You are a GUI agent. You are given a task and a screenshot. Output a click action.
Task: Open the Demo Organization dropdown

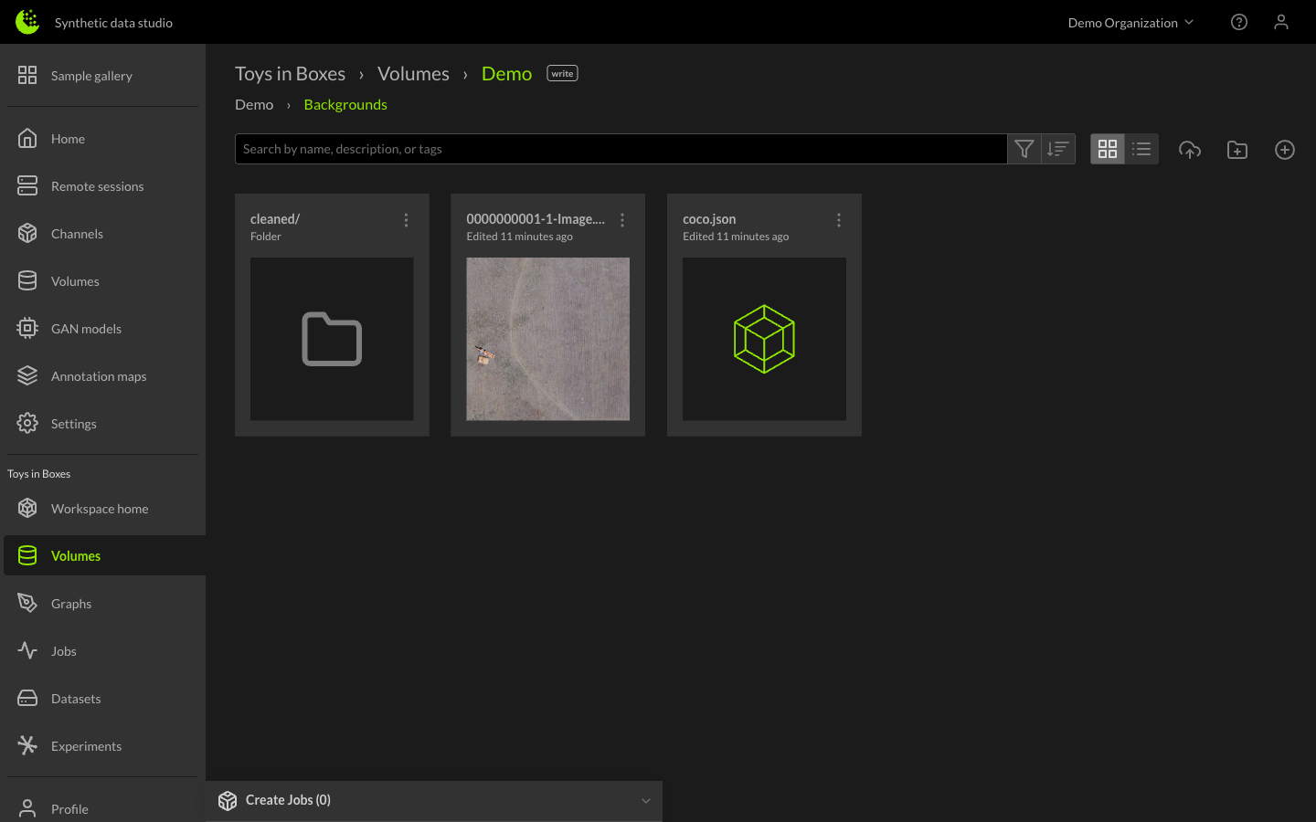(x=1130, y=22)
